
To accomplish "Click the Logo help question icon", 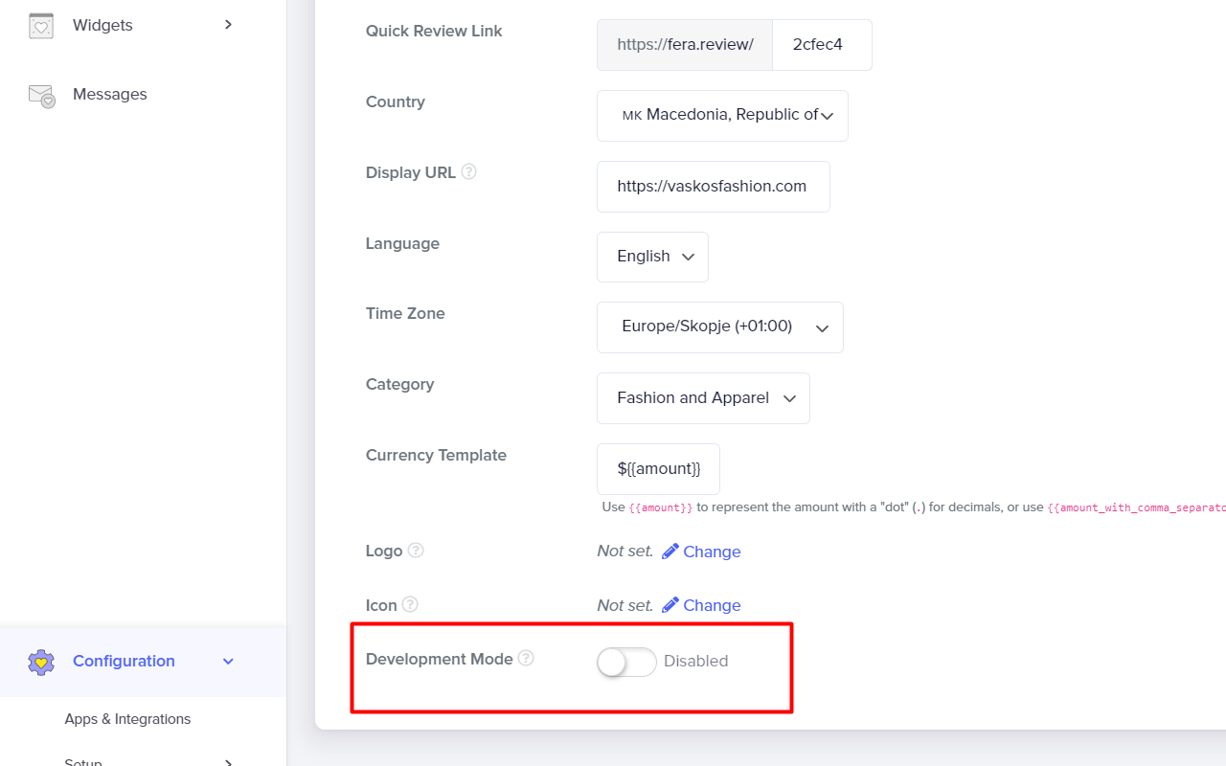I will pos(416,551).
